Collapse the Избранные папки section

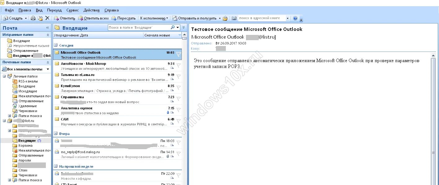point(48,35)
